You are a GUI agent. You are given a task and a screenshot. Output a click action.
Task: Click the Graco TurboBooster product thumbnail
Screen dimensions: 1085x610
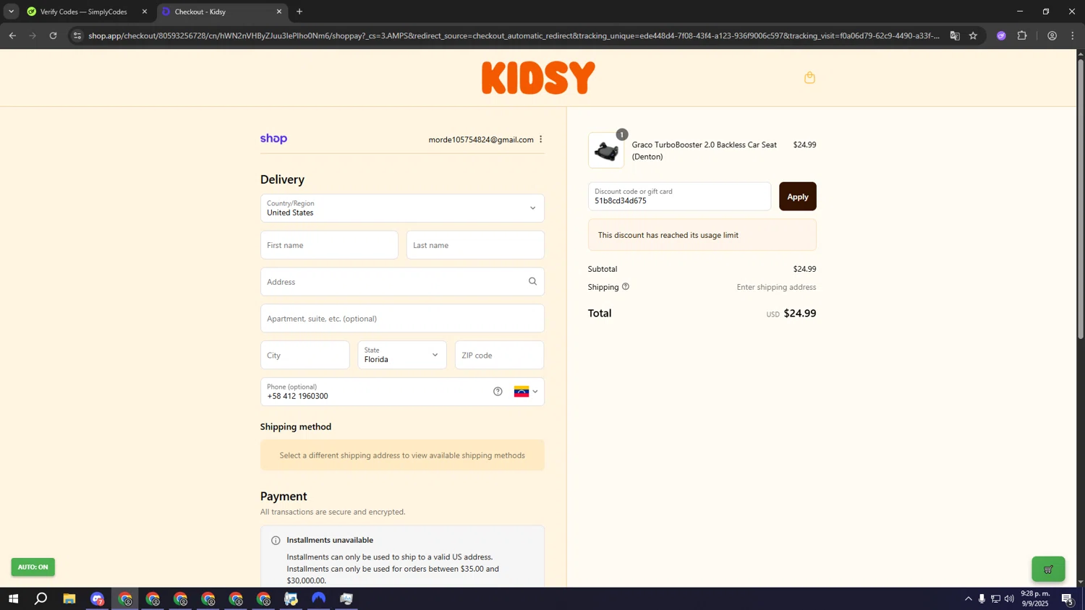tap(606, 150)
